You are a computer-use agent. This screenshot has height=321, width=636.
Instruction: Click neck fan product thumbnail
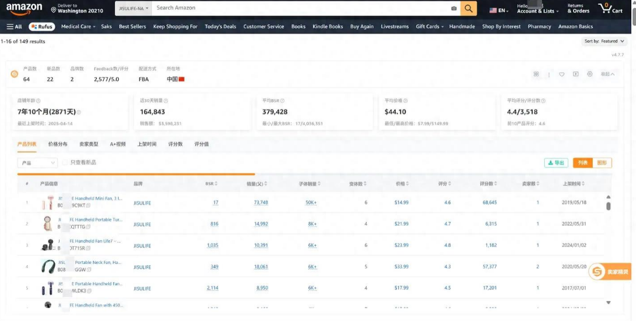48,266
